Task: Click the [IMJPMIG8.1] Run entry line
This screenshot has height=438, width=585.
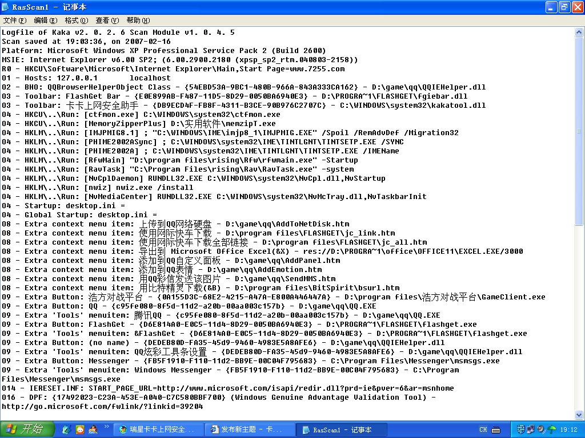Action: pyautogui.click(x=230, y=132)
